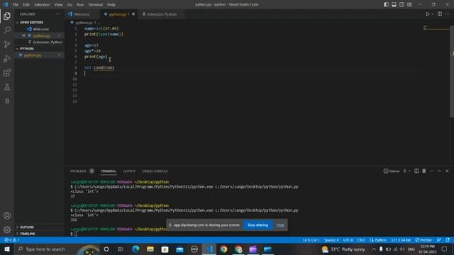Open Microsoft Edge from taskbar
The width and height of the screenshot is (454, 255).
(135, 249)
